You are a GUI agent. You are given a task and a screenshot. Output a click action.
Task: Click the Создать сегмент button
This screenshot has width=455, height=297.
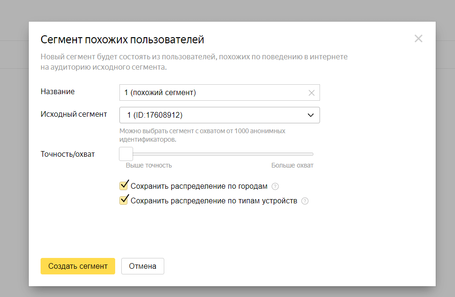coord(78,266)
